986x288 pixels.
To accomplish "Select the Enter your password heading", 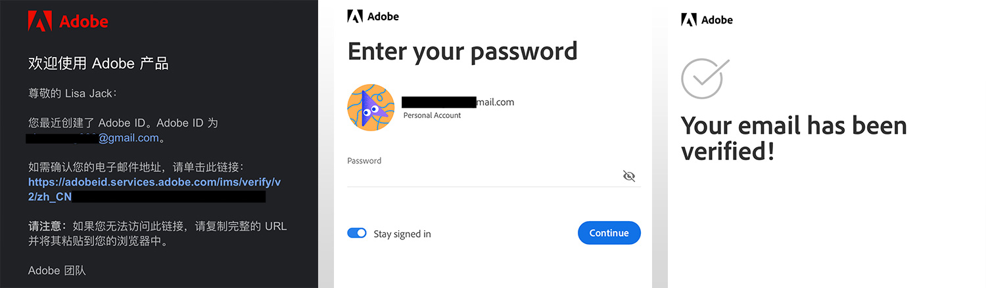I will pos(463,51).
